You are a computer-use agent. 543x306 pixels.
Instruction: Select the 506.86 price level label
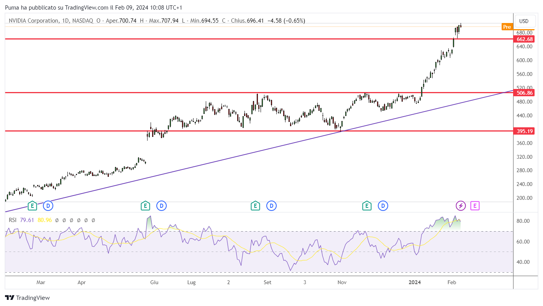[525, 93]
